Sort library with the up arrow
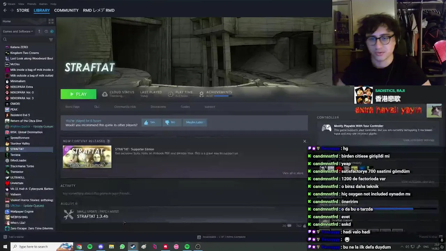 coord(39,31)
